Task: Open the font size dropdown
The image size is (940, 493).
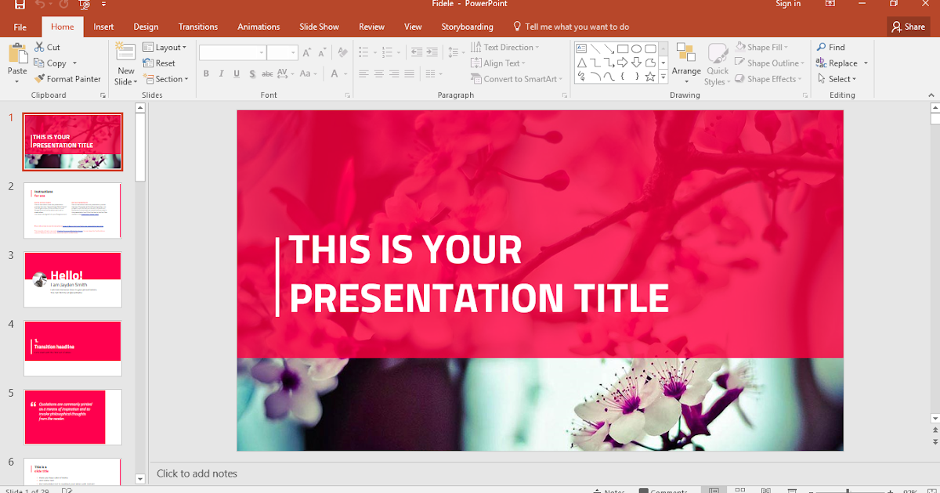Action: pyautogui.click(x=293, y=52)
